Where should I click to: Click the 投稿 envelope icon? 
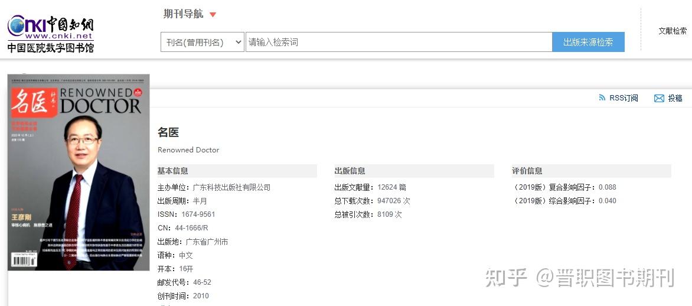pos(659,99)
